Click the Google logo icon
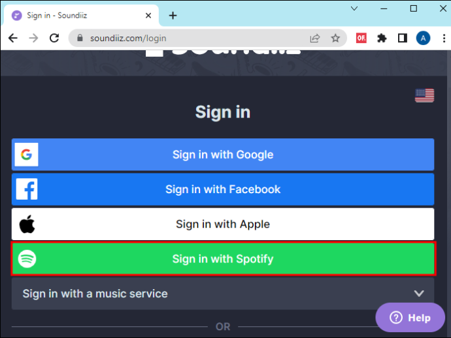Screen dimensions: 451x338 [x=26, y=155]
